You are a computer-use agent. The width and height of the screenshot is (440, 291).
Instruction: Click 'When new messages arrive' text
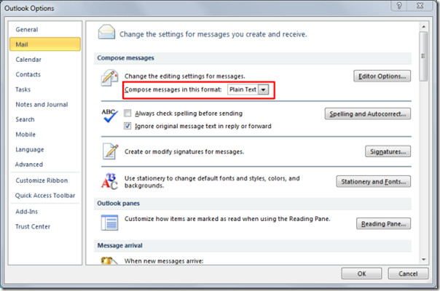point(164,261)
